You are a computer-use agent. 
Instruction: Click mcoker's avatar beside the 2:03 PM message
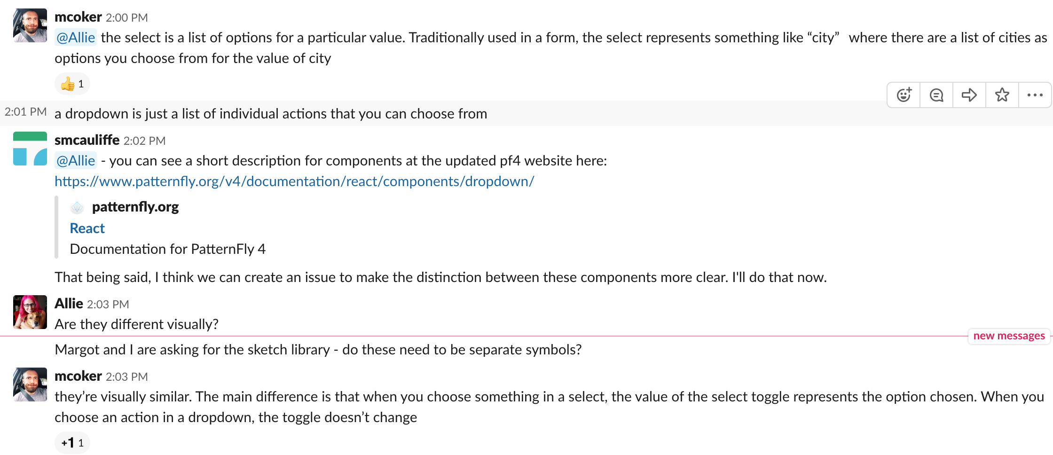click(30, 384)
